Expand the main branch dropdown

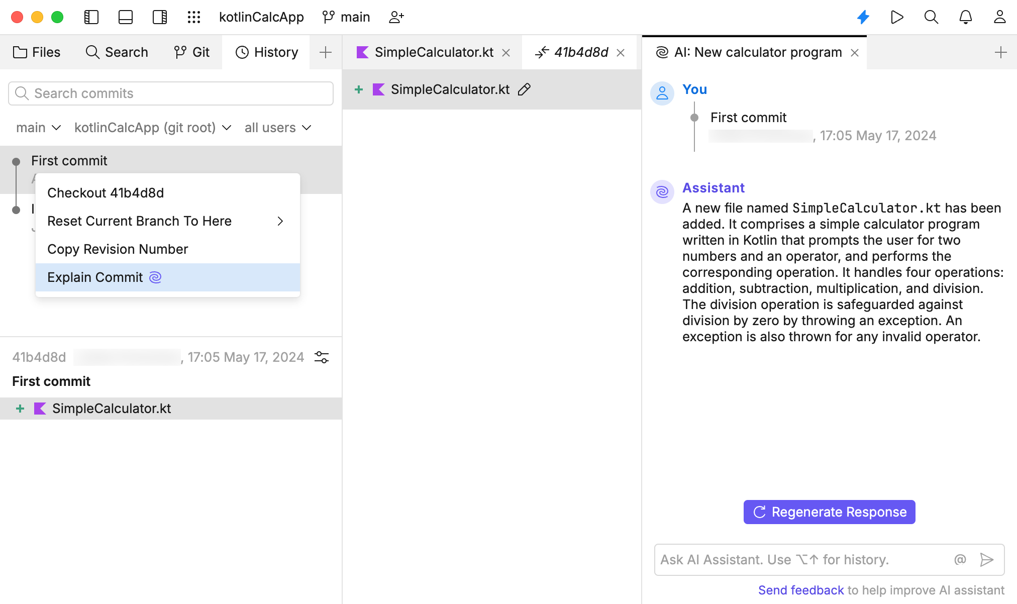tap(37, 128)
